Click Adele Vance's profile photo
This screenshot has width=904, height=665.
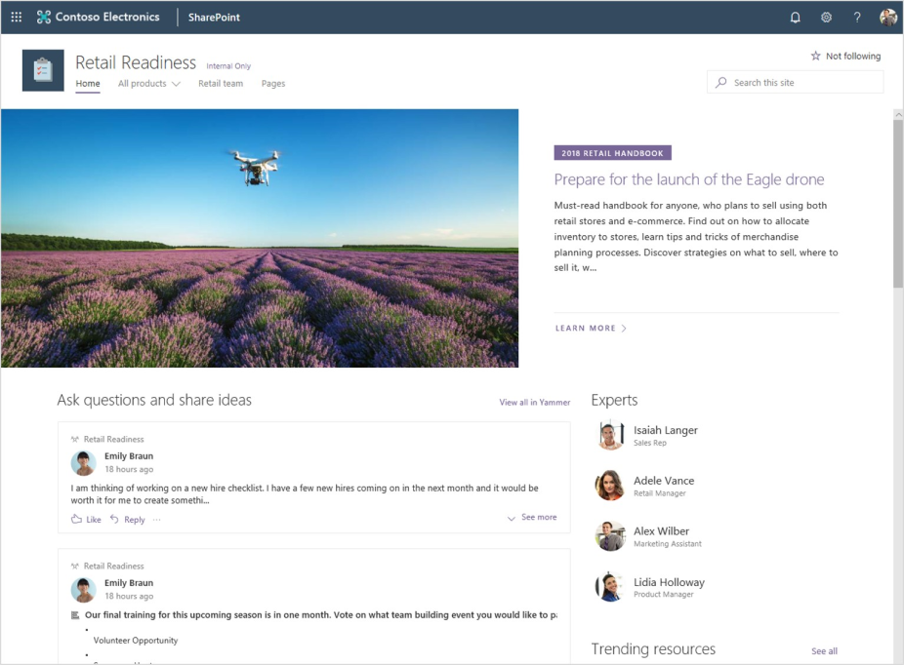point(610,486)
